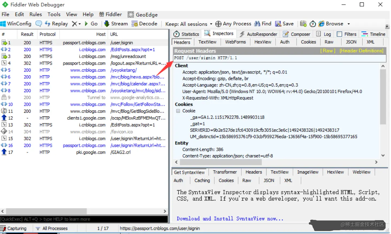The width and height of the screenshot is (391, 234).
Task: Click the arrows icon of session 16
Action: click(4, 145)
